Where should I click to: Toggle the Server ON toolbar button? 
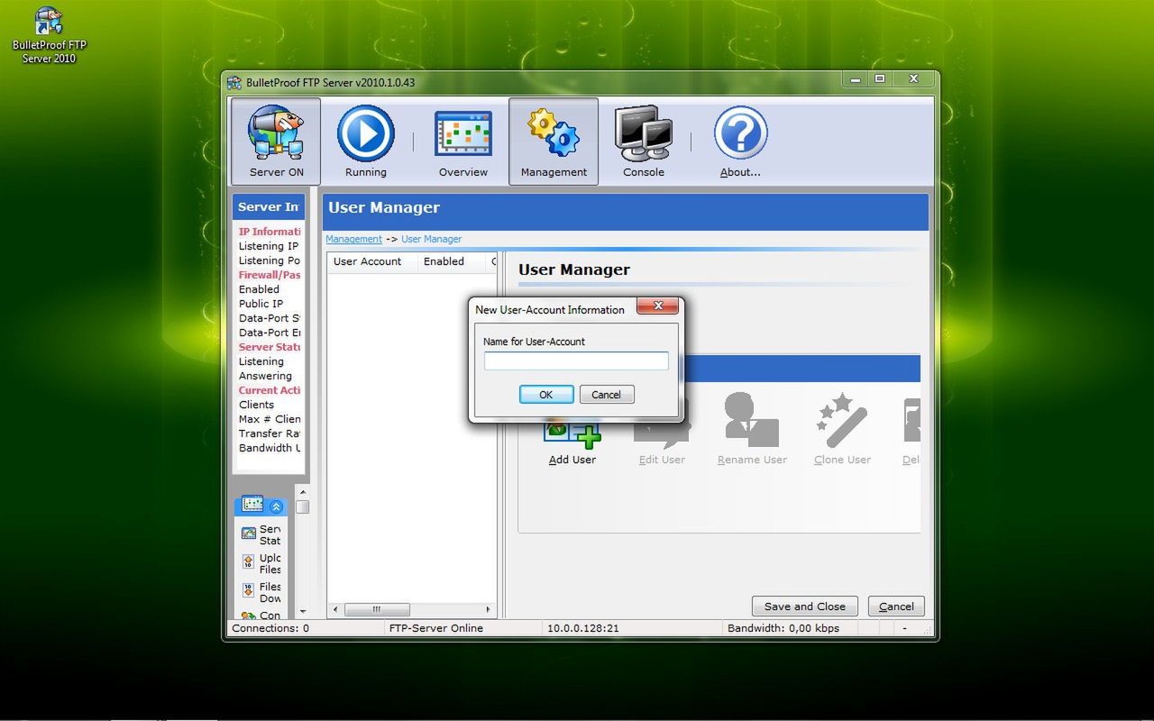click(x=276, y=141)
